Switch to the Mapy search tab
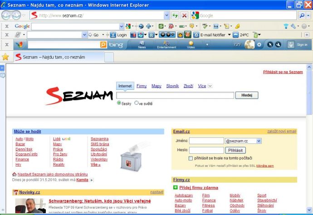This screenshot has width=313, height=215. pos(156,86)
